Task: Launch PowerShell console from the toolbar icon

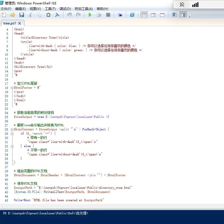Action: click(132, 15)
